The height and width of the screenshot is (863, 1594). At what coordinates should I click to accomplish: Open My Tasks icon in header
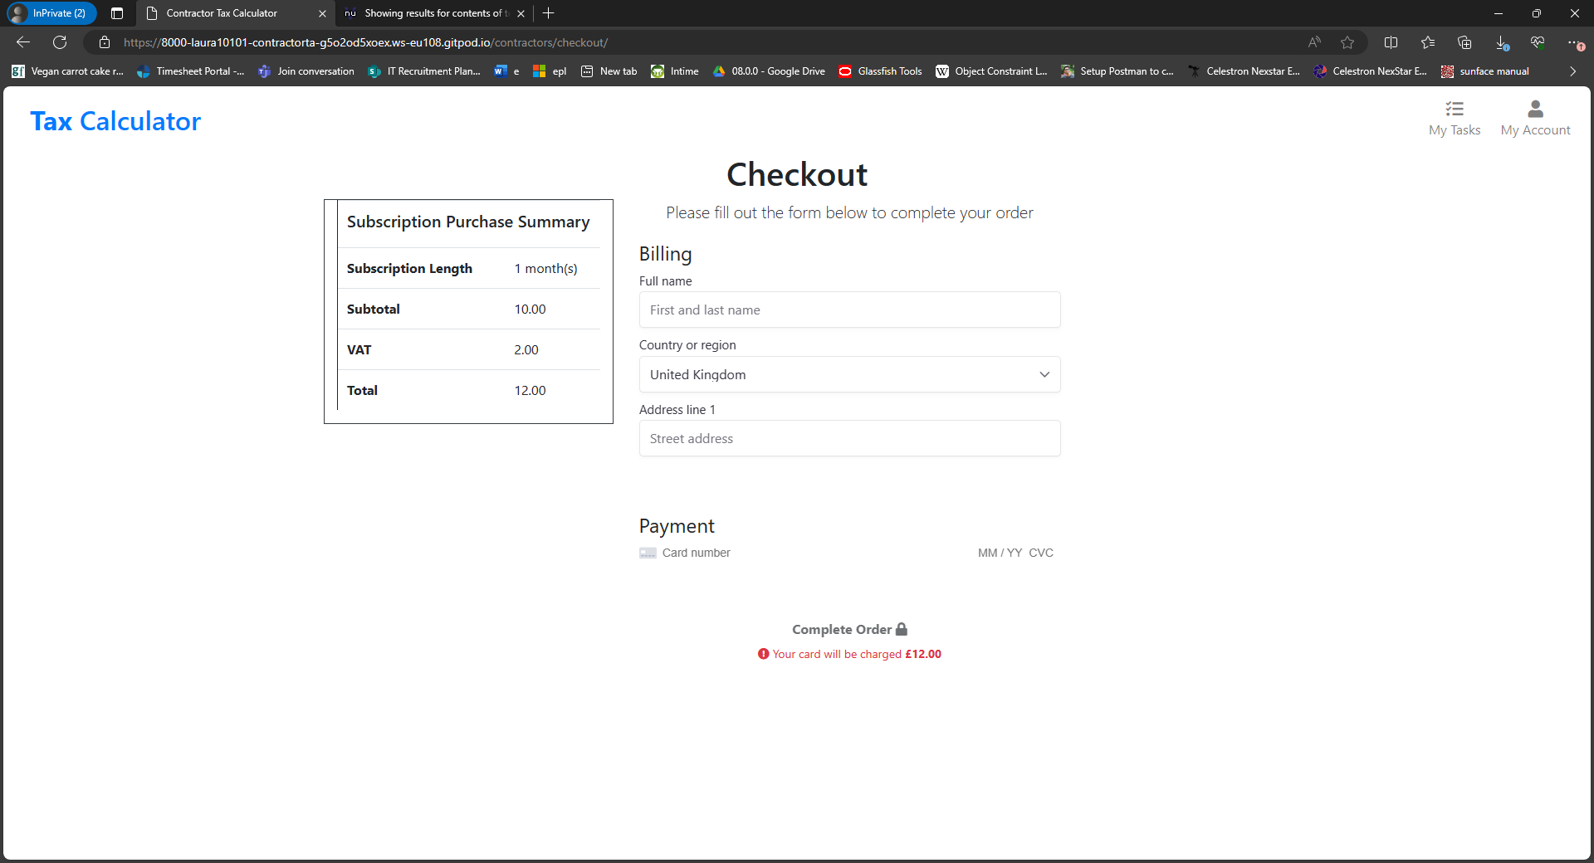coord(1455,109)
